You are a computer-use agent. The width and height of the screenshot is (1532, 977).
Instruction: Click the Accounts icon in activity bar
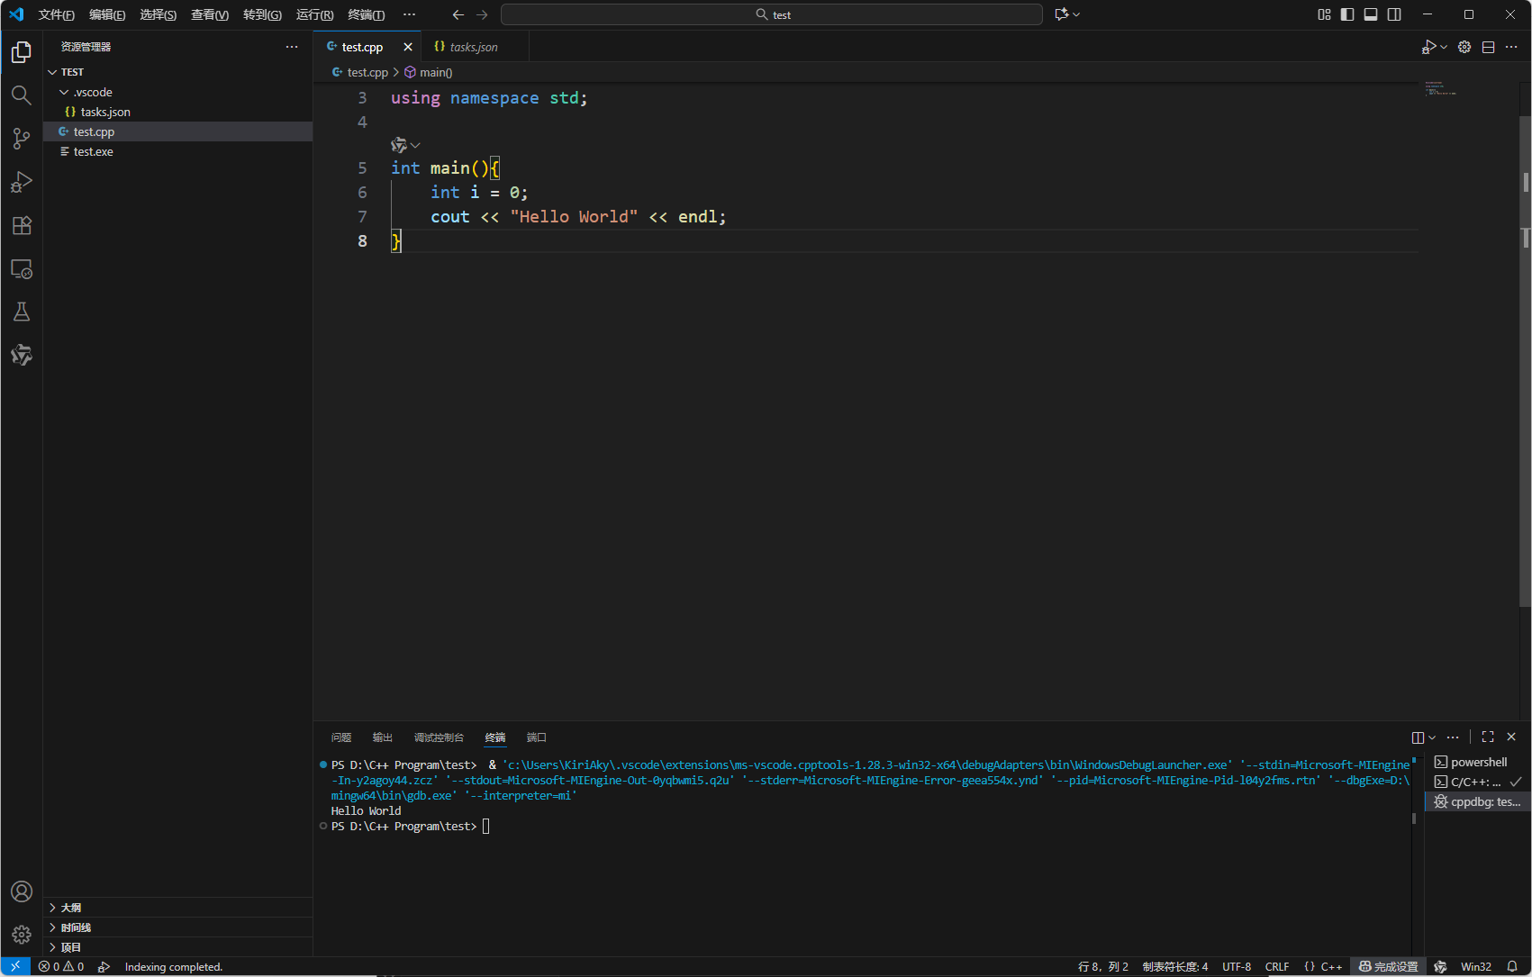click(22, 891)
